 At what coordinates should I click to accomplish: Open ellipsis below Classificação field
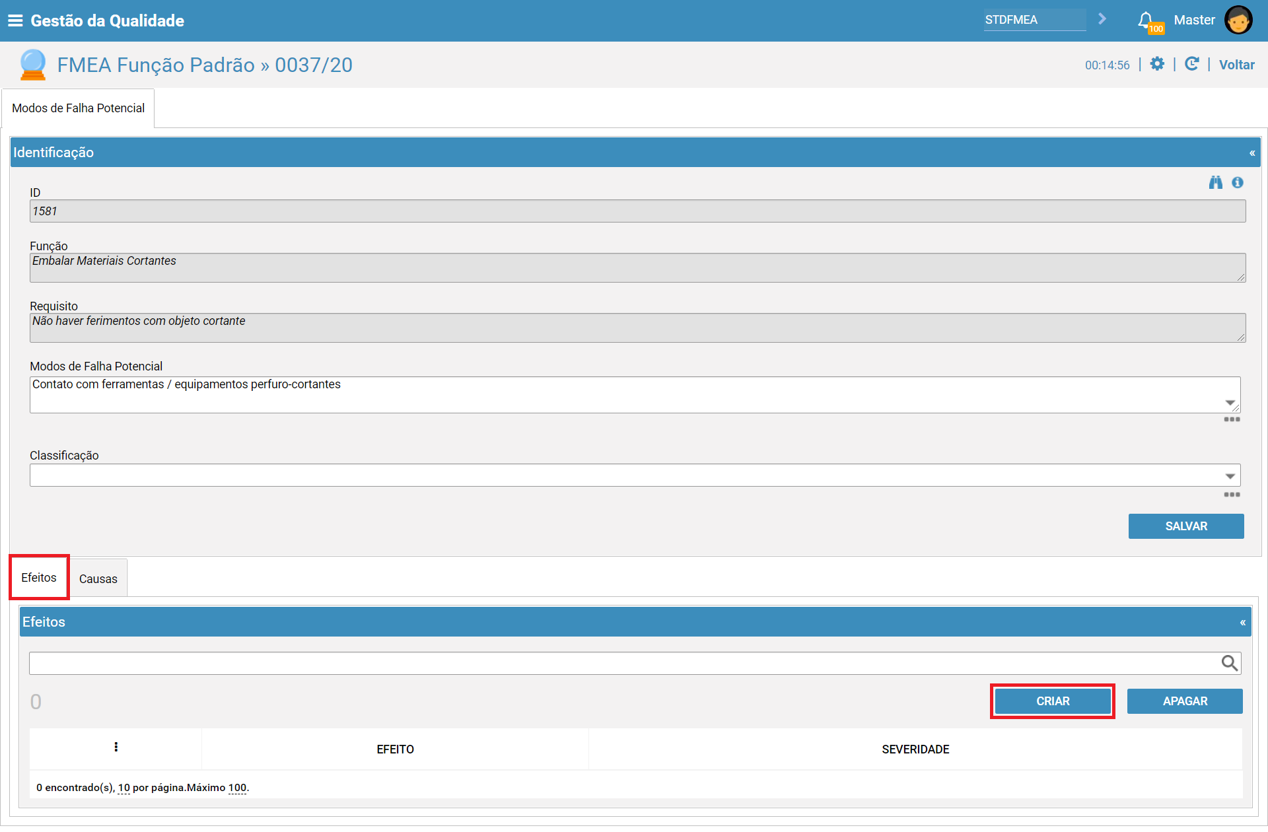[x=1232, y=495]
